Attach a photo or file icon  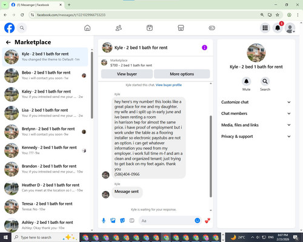pyautogui.click(x=113, y=221)
